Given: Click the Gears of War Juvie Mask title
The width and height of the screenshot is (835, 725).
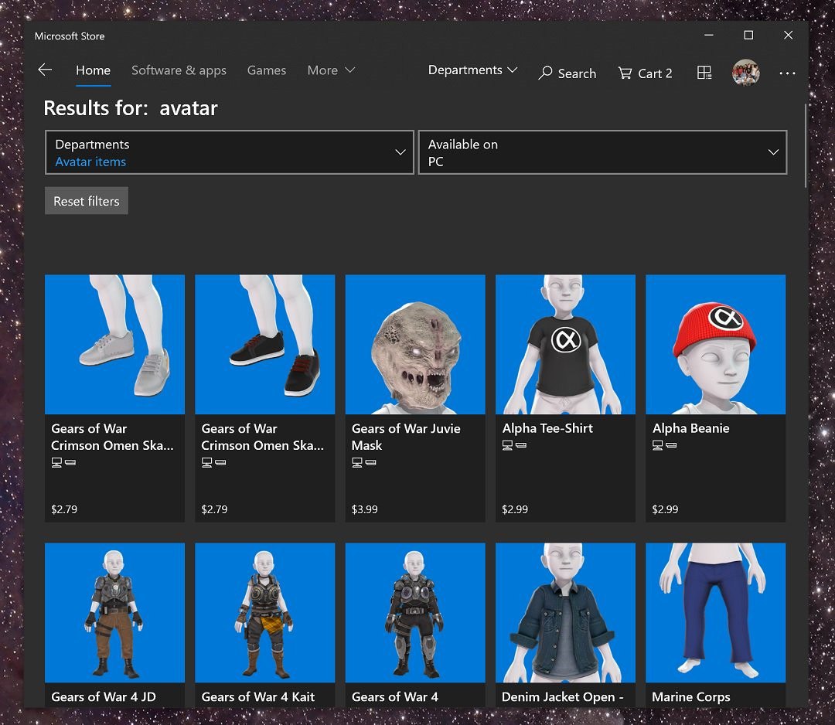Looking at the screenshot, I should tap(406, 437).
